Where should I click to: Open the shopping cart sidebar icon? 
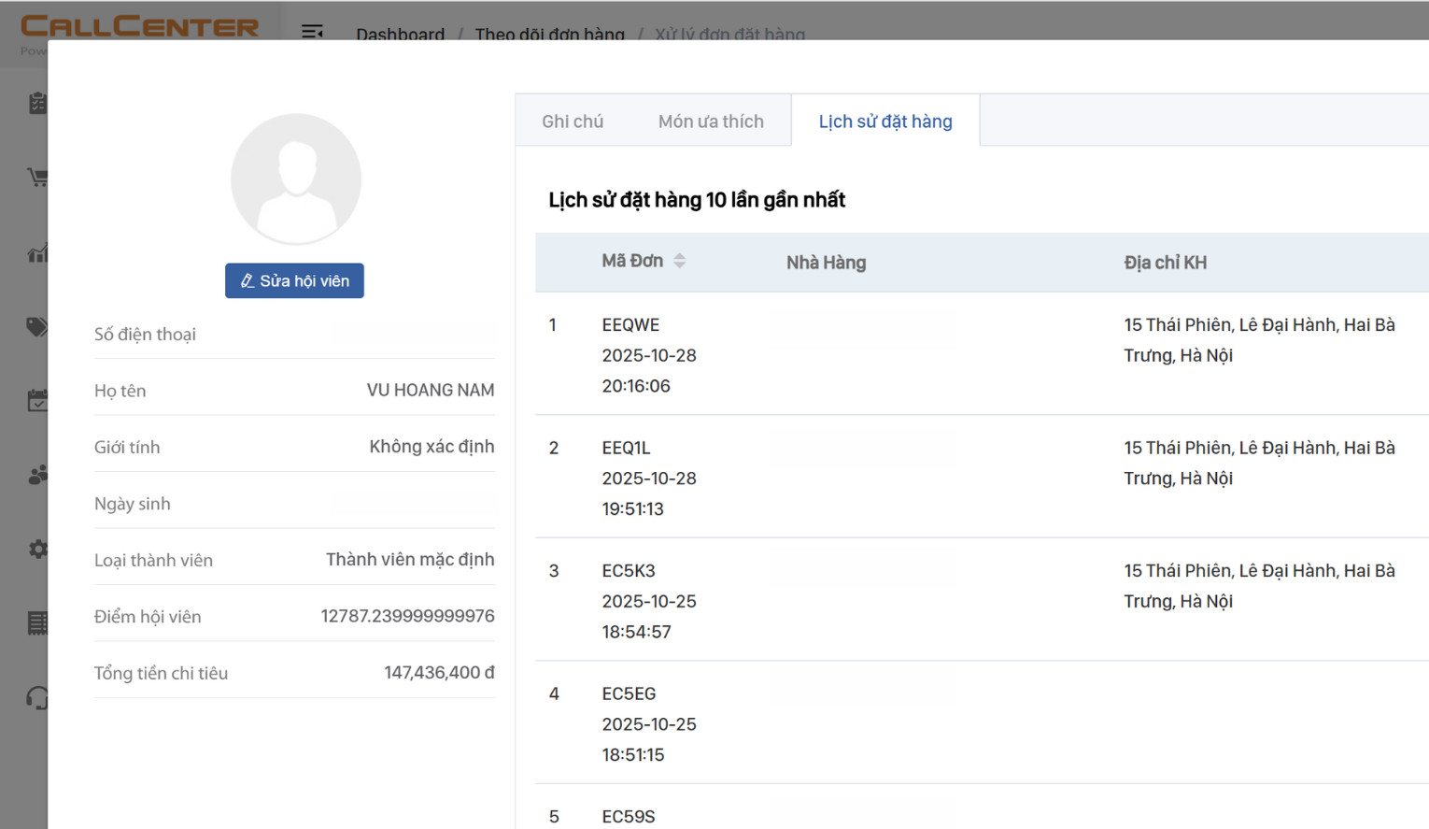(x=37, y=178)
